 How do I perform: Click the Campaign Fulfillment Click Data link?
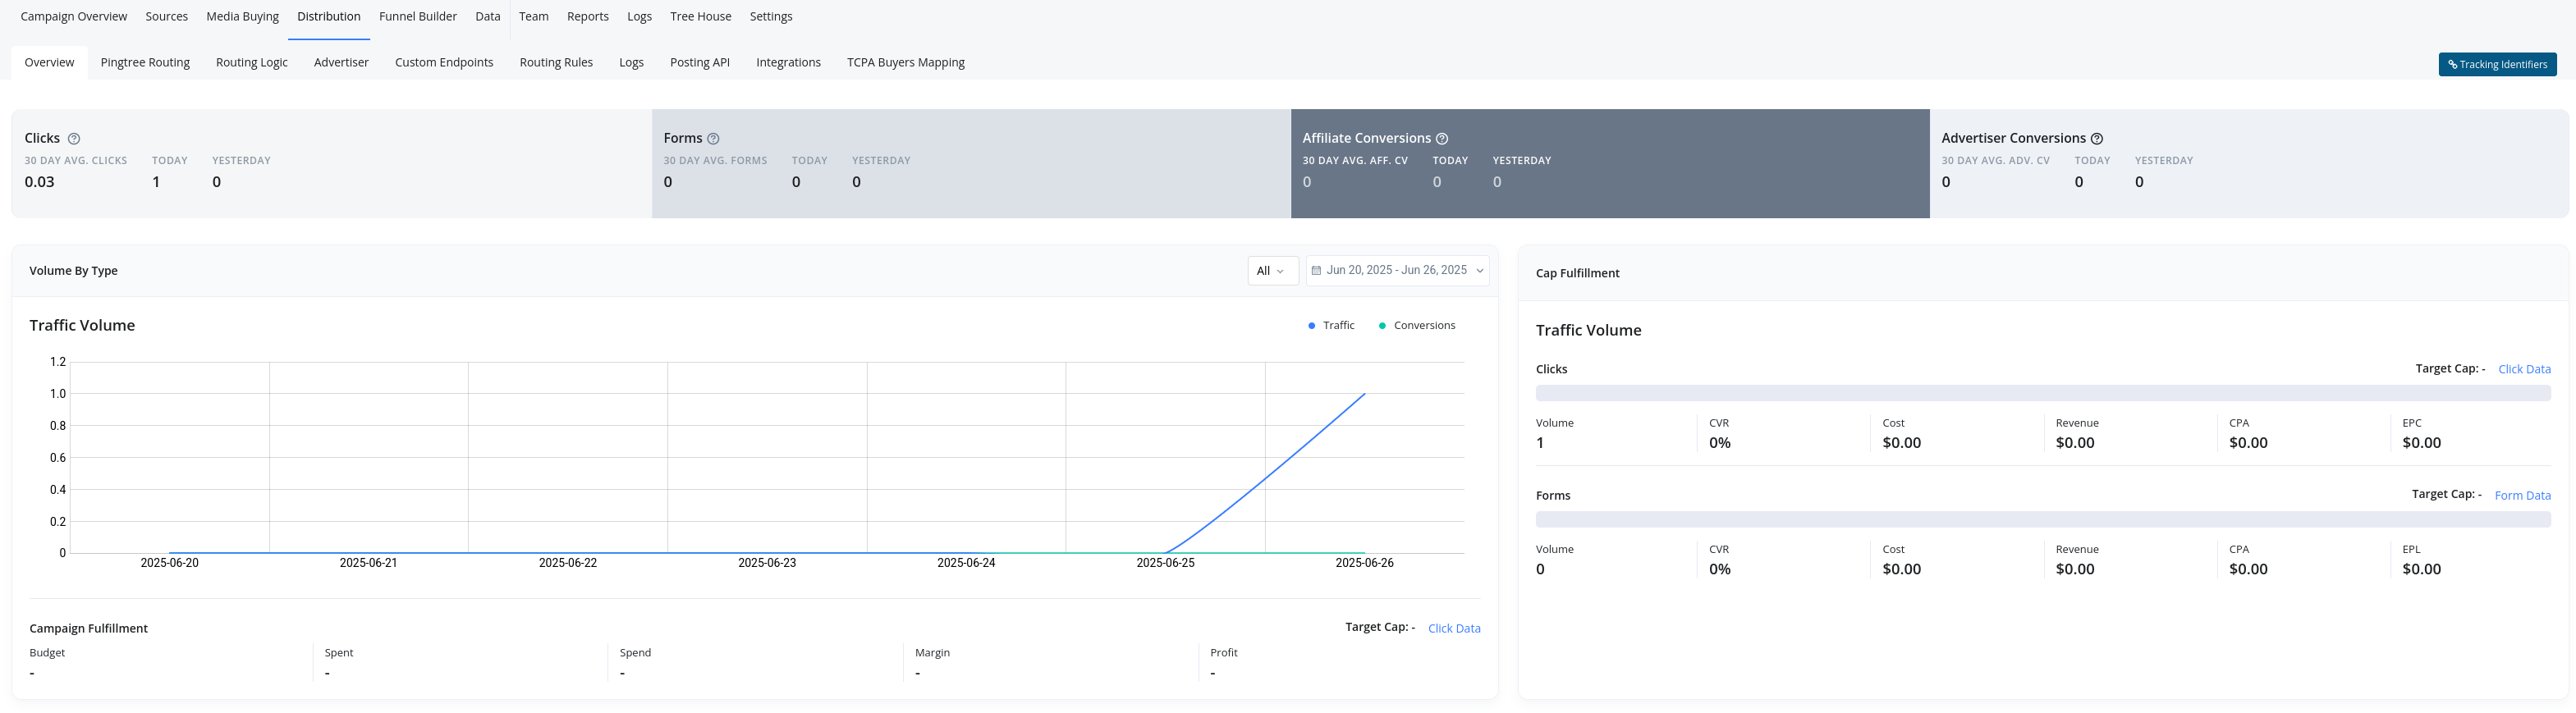click(x=1453, y=629)
